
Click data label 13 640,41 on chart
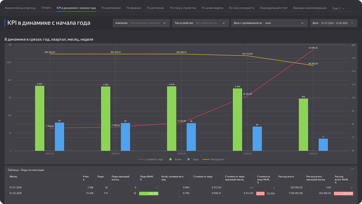313,48
